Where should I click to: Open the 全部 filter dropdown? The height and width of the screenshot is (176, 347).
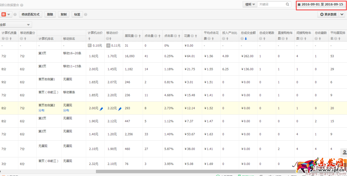coord(16,25)
